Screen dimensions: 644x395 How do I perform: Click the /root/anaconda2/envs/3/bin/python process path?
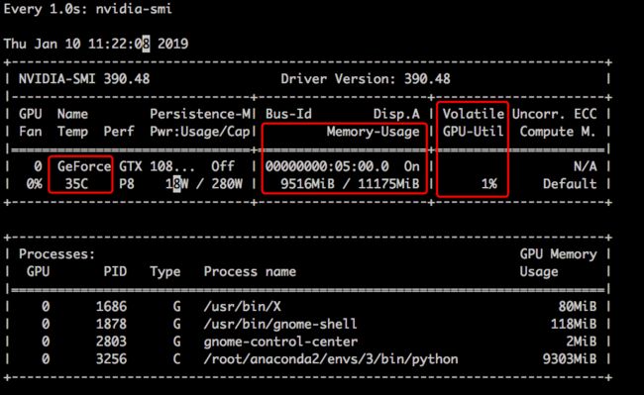pos(331,359)
